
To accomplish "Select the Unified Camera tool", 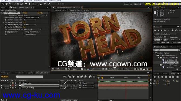I will pos(18,4).
